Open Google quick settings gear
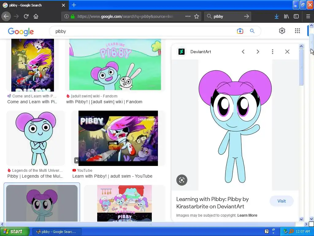314x236 pixels. point(282,31)
